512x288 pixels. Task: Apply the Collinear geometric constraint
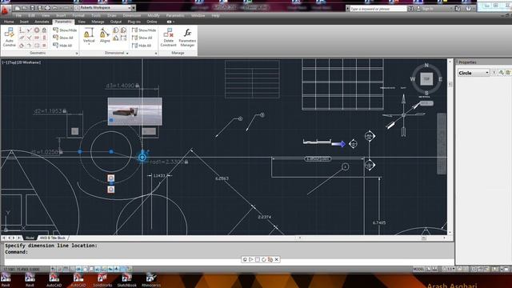coord(29,30)
